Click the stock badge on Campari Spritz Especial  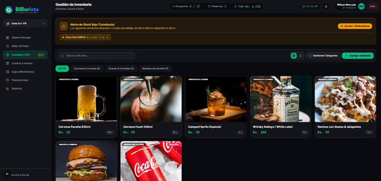pyautogui.click(x=240, y=132)
